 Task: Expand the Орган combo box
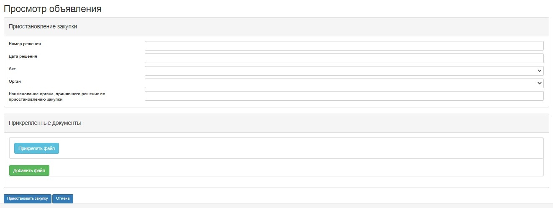[344, 83]
